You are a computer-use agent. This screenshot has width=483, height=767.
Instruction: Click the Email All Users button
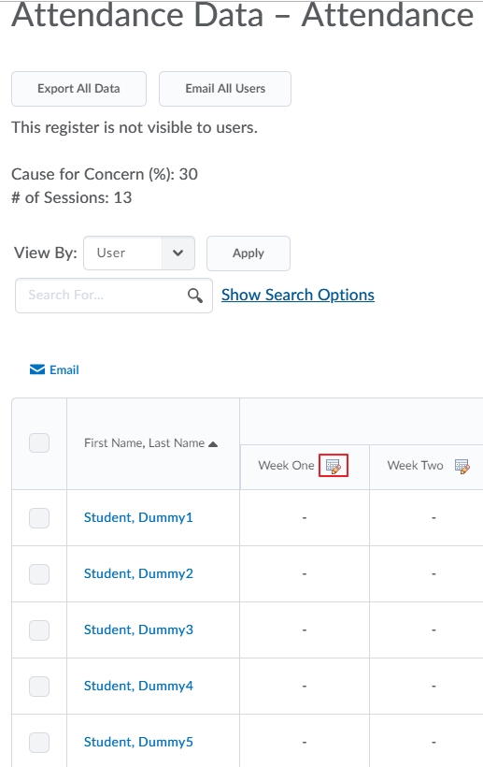coord(225,89)
